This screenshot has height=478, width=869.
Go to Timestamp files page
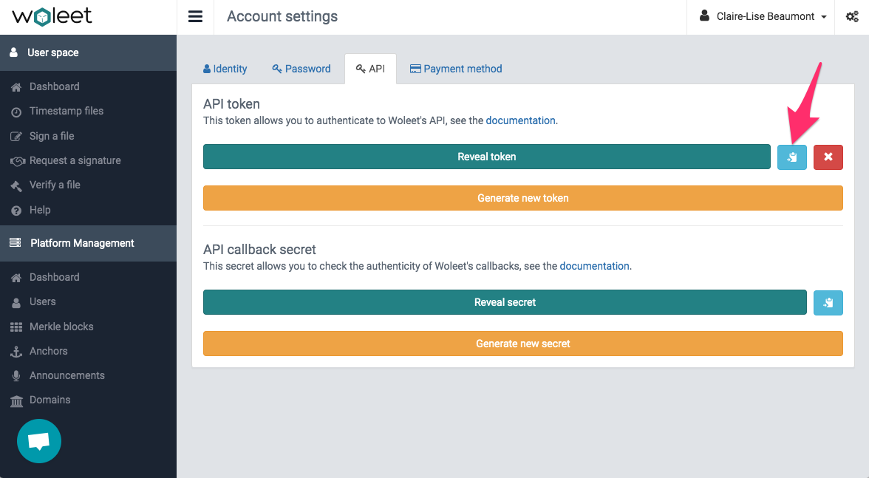coord(67,111)
